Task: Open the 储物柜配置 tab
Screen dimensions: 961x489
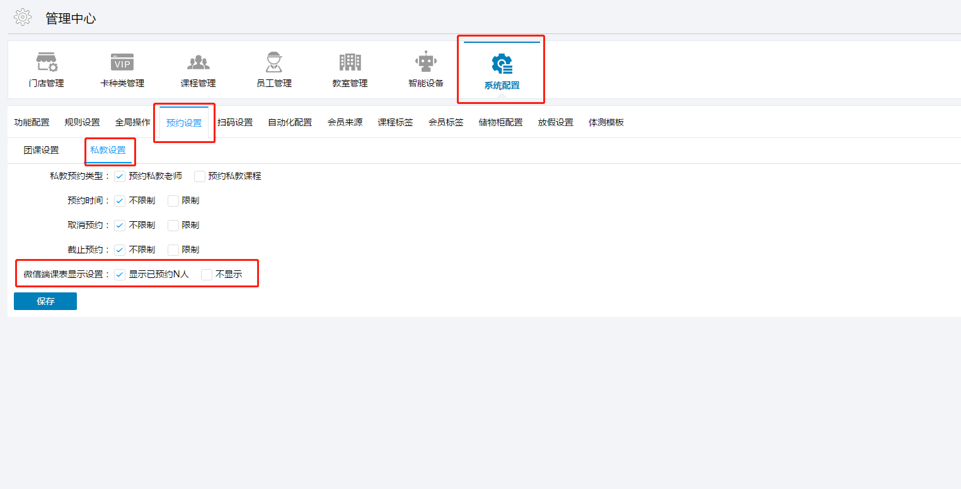Action: point(500,123)
